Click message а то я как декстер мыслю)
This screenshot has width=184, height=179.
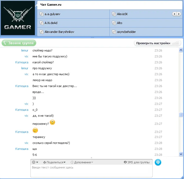point(51,74)
